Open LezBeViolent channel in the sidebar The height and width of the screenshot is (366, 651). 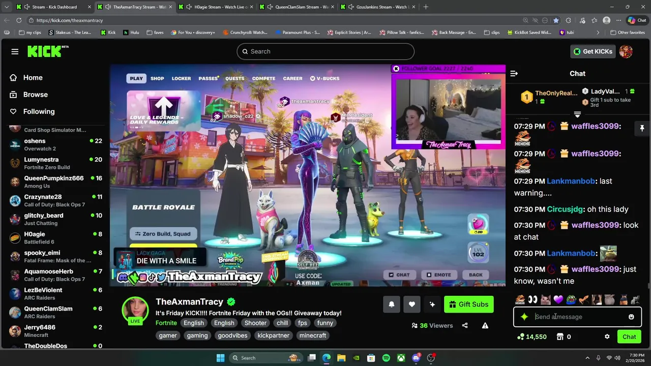56,294
